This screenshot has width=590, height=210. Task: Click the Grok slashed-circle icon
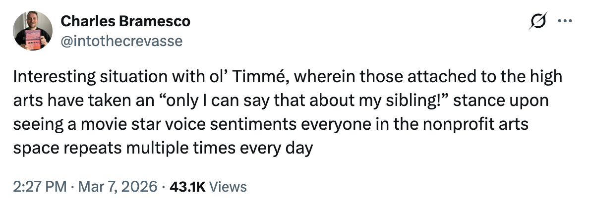coord(538,22)
